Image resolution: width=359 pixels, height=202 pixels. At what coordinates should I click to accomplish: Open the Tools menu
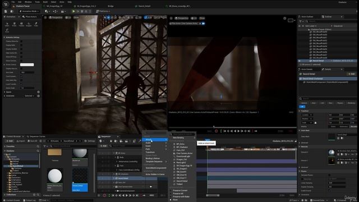[38, 2]
